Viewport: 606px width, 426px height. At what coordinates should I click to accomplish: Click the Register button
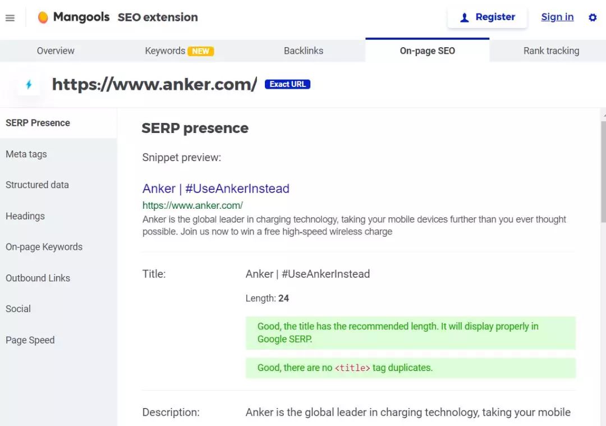coord(487,17)
